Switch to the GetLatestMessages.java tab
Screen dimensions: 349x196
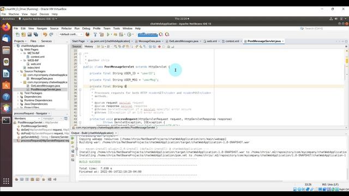coord(184,41)
